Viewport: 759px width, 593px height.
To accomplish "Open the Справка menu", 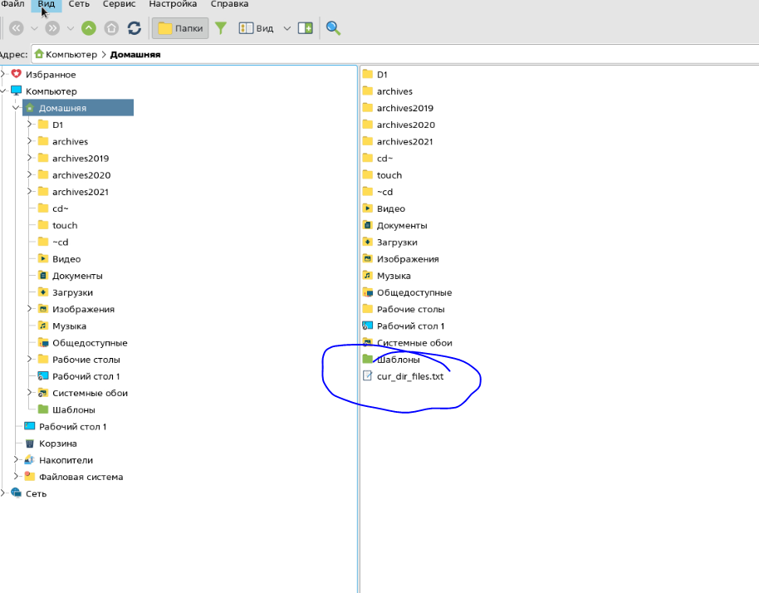I will coord(229,4).
